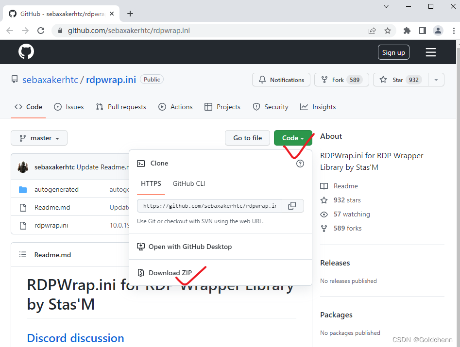Open the clone help question mark
This screenshot has height=347, width=460.
coord(300,164)
